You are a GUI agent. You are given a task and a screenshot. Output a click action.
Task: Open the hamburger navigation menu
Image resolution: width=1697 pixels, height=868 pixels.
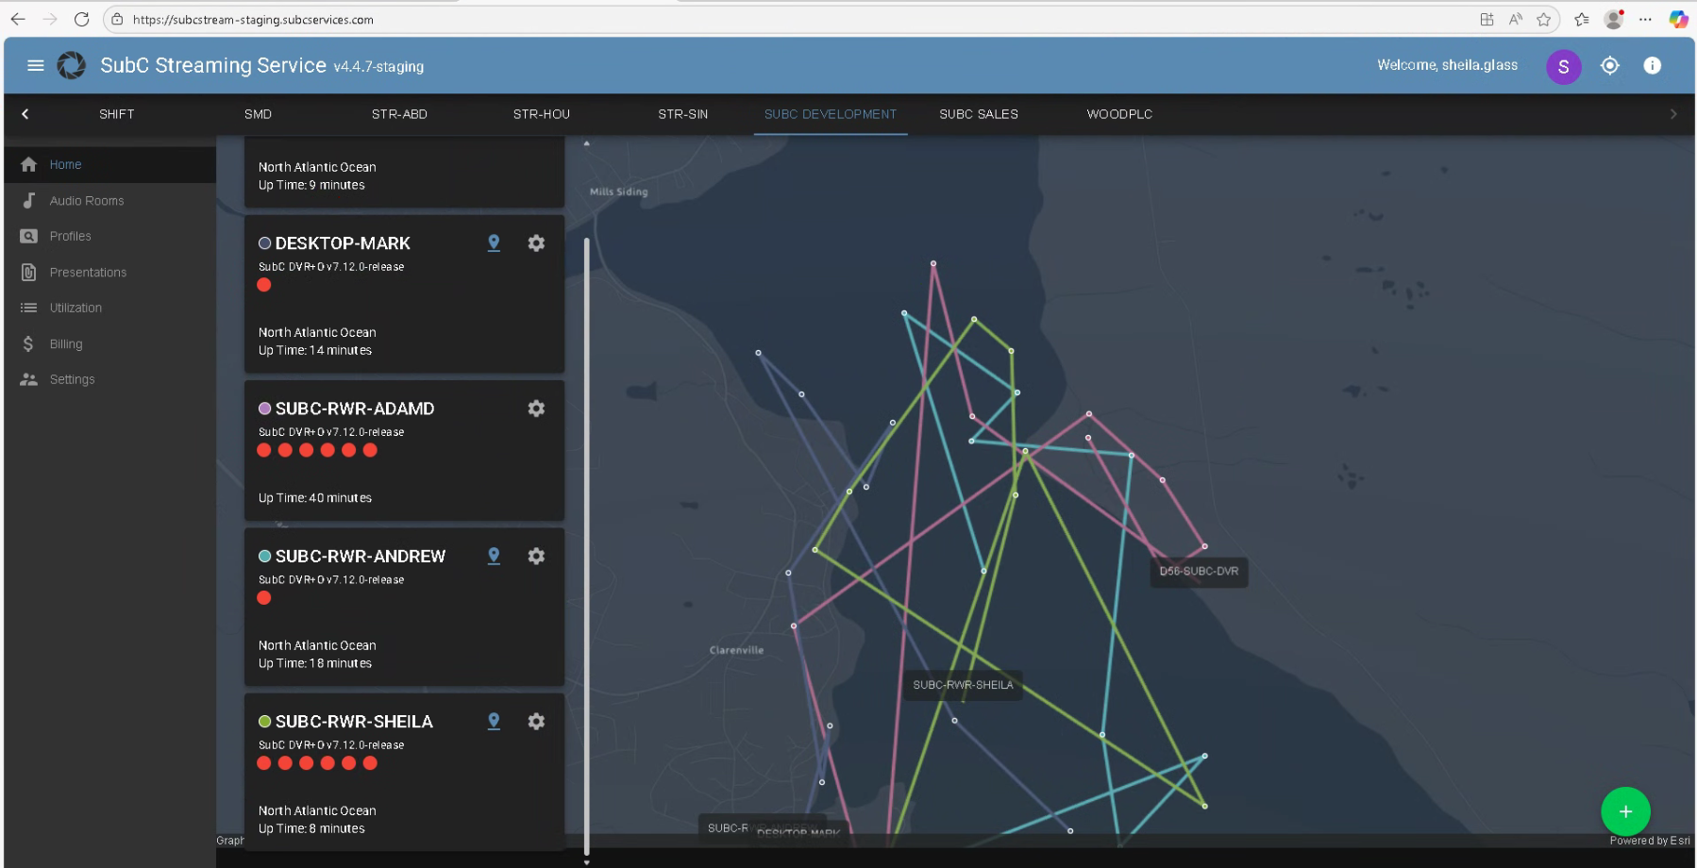point(36,66)
